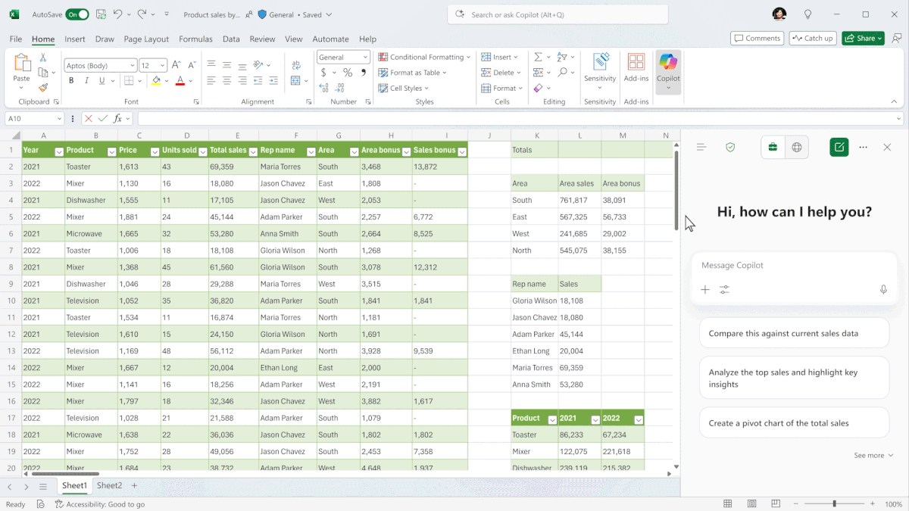Expand the font name combo box
909x511 pixels.
(x=133, y=65)
